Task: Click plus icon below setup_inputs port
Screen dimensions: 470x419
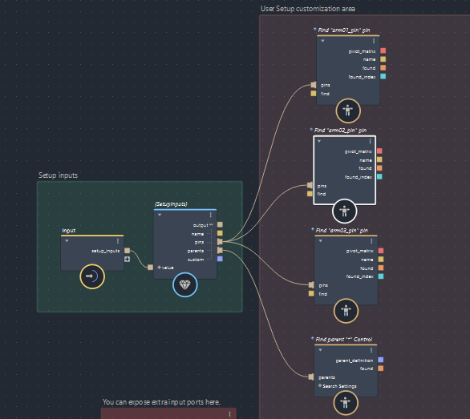Action: (x=127, y=259)
